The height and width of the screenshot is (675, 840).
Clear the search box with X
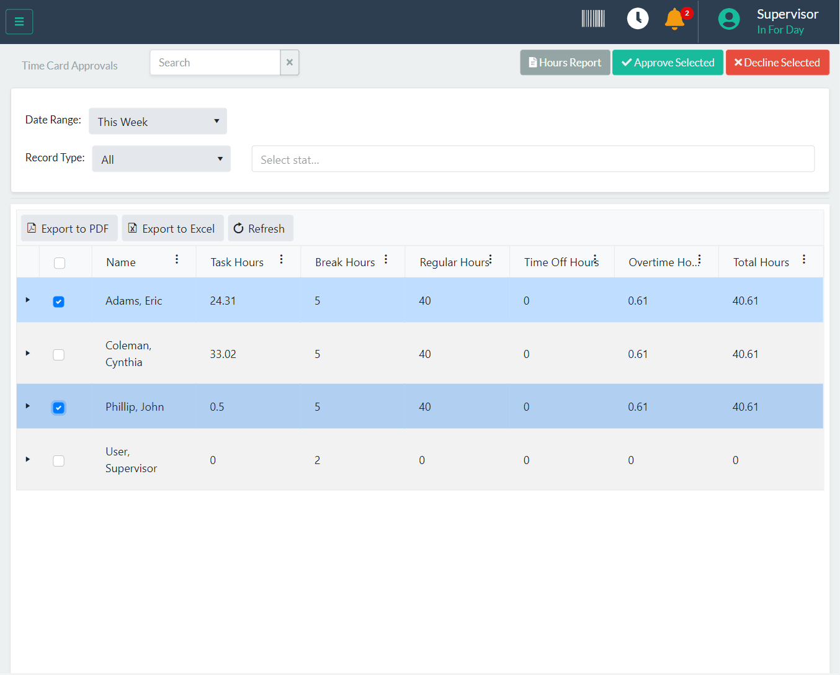coord(290,63)
